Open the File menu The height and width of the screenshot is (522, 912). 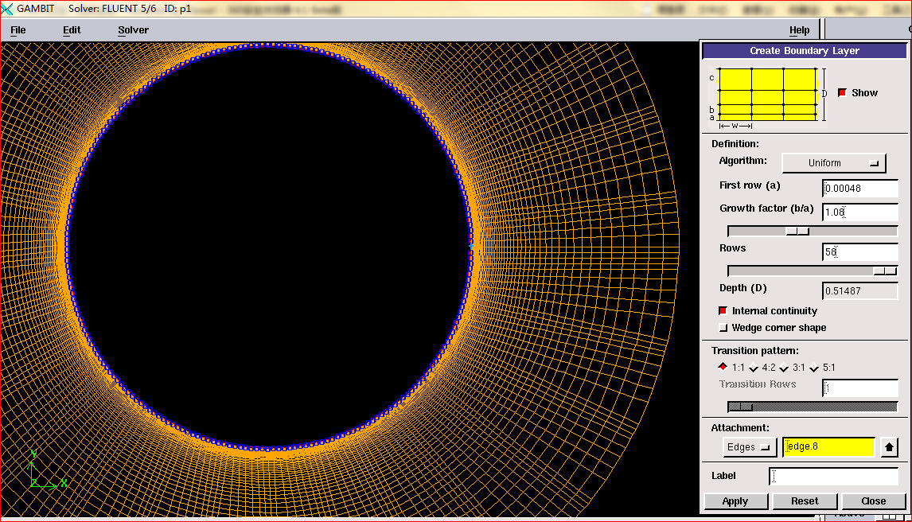tap(18, 30)
